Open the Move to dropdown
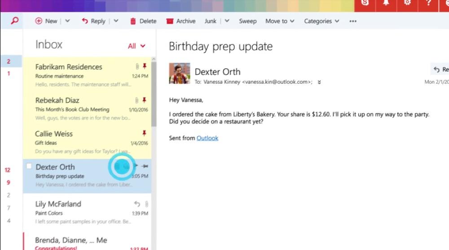 click(280, 21)
